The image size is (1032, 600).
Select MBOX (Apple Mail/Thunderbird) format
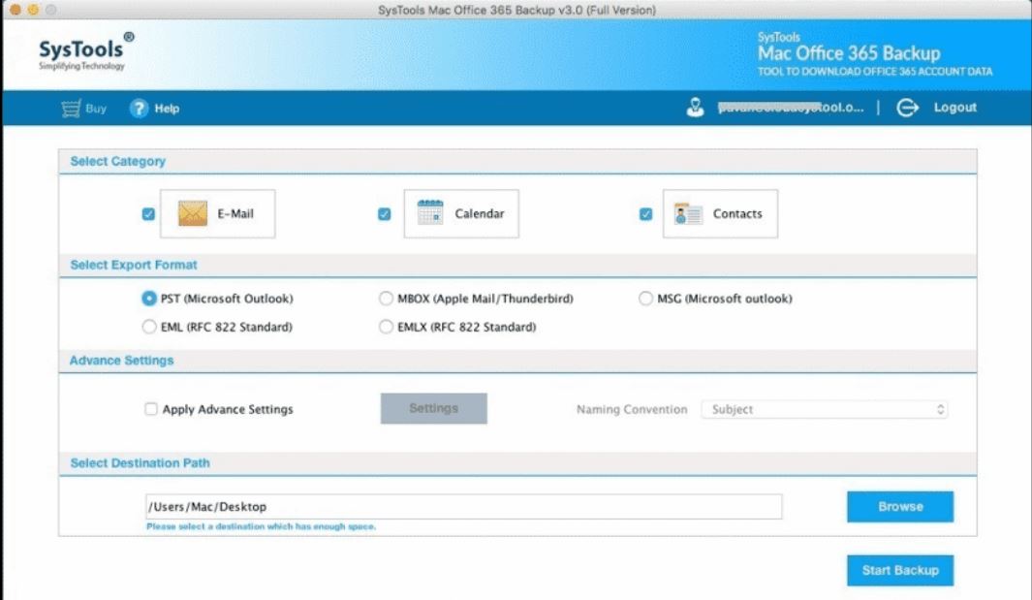tap(386, 299)
